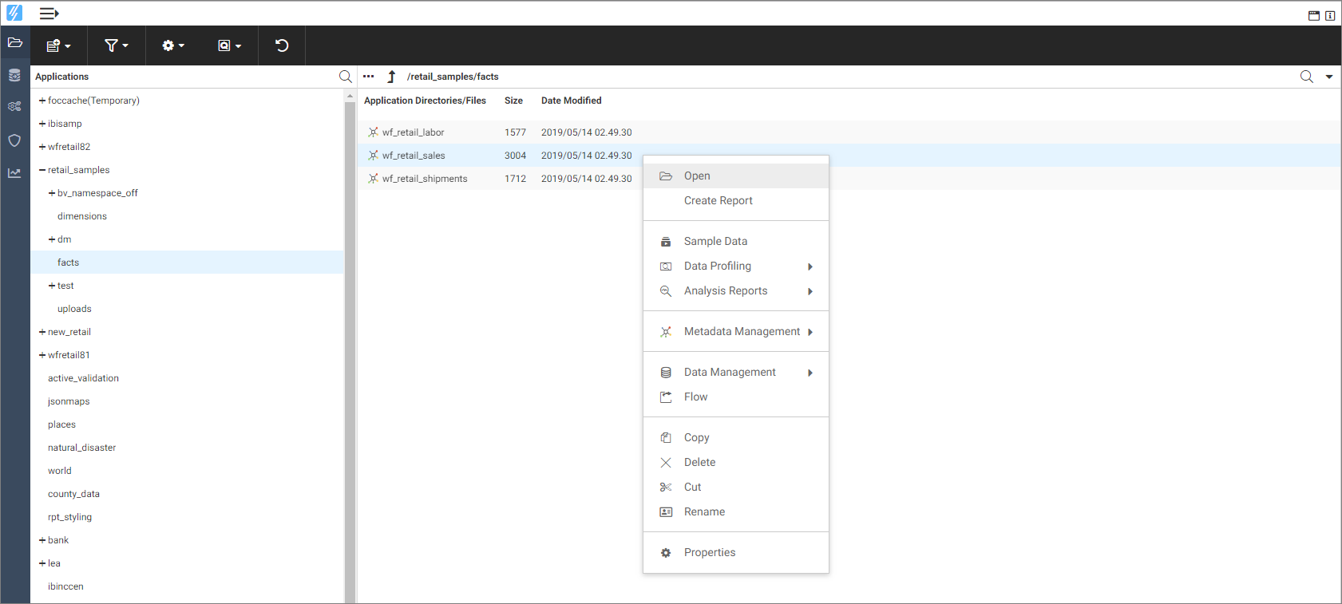Click the database icon in the left sidebar
The width and height of the screenshot is (1342, 604).
14,75
